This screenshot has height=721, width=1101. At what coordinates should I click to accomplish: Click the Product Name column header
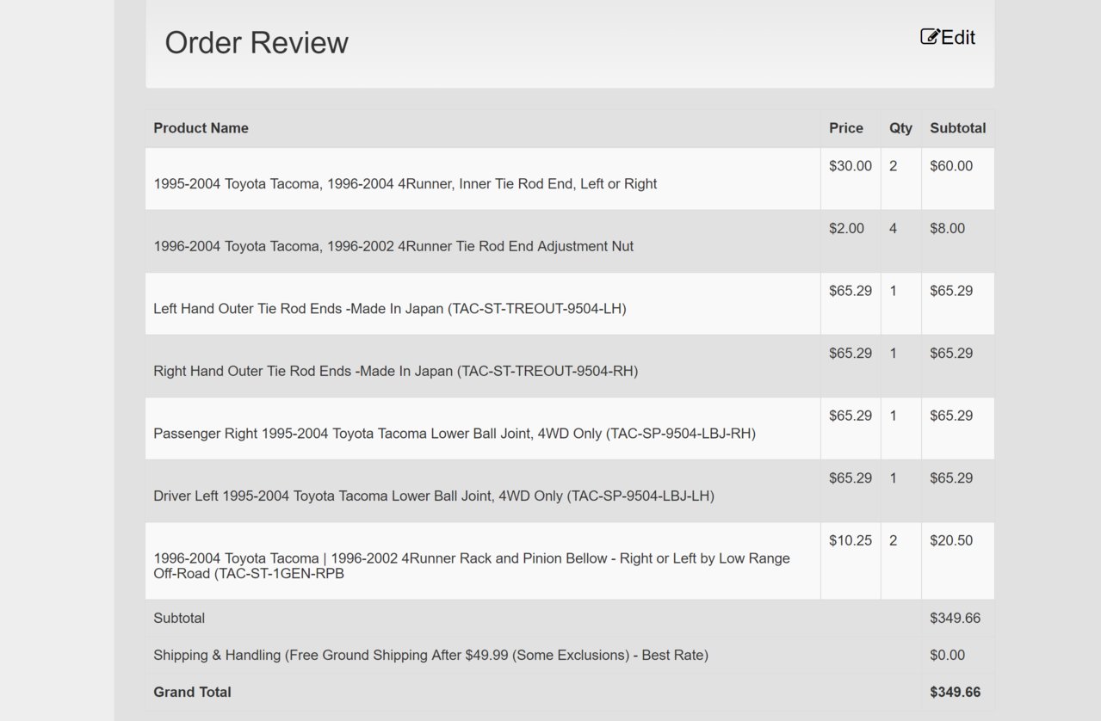(x=201, y=128)
